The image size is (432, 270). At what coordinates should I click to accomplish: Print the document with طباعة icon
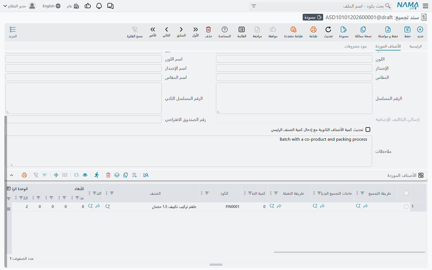point(313,29)
